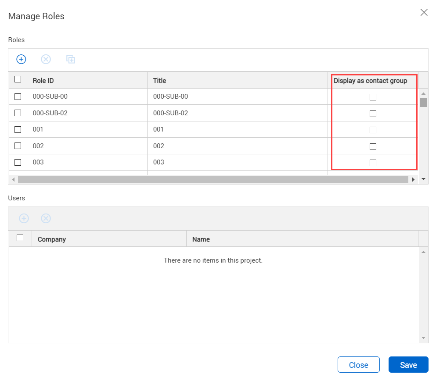The height and width of the screenshot is (381, 436).
Task: Select all roles using header checkbox
Action: 18,79
